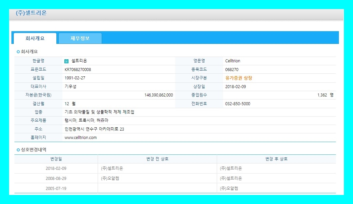Click the 종목코드 field label
Screen dimensions: 353x204
click(199, 69)
